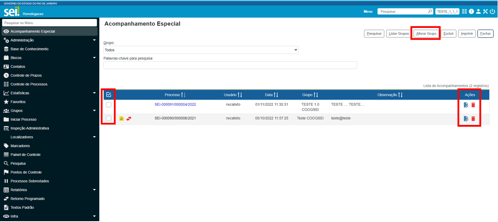This screenshot has width=498, height=222.
Task: Click the Palavras-chave para pesquisa field
Action: [x=230, y=65]
